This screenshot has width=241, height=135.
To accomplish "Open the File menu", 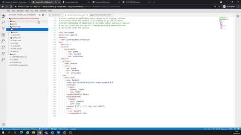I will click(8, 11).
